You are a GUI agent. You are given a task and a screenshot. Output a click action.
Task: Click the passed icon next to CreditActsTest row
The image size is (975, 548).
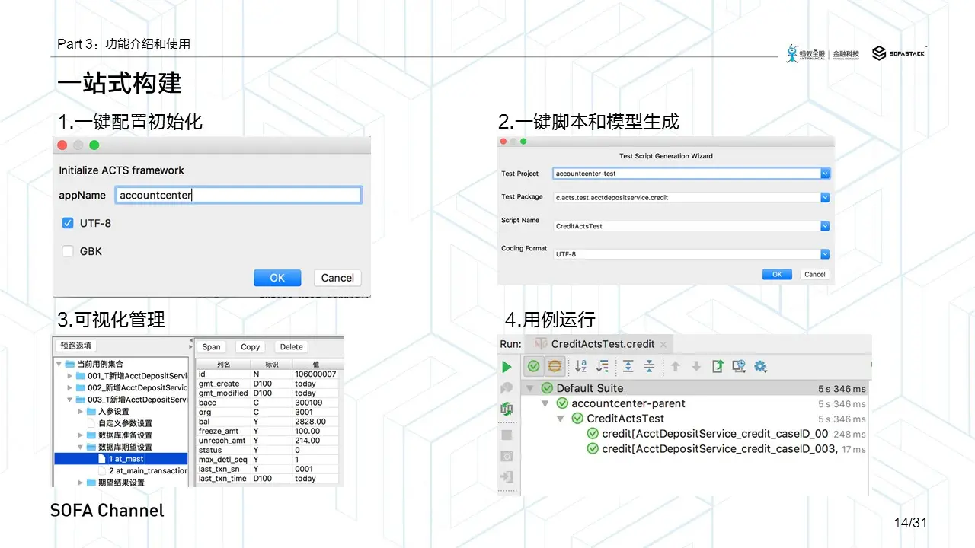point(577,419)
